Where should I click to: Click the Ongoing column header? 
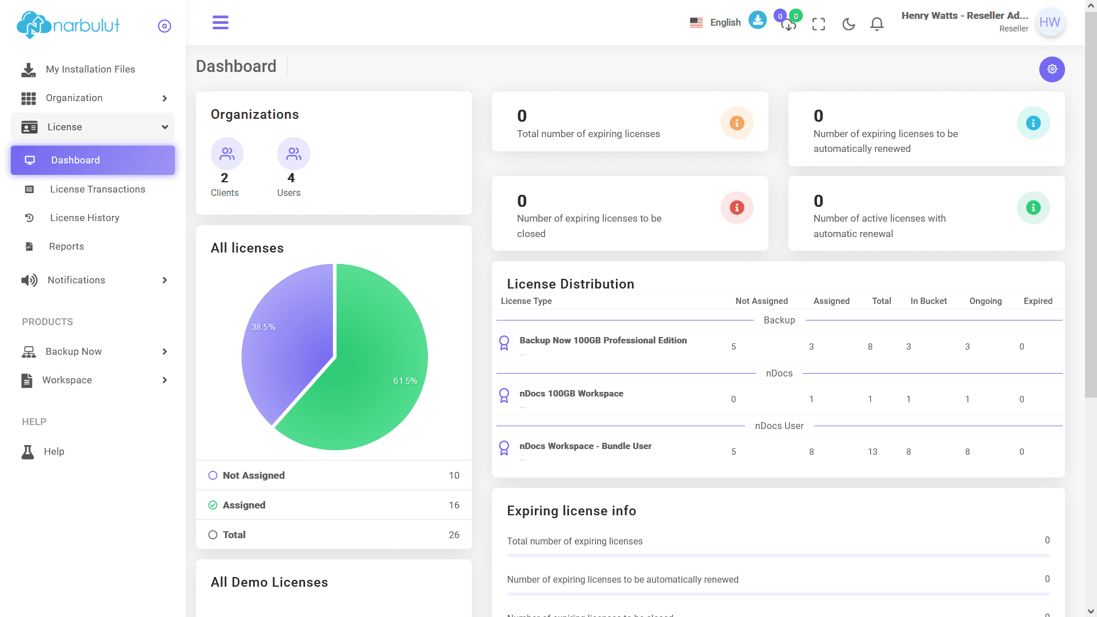986,301
